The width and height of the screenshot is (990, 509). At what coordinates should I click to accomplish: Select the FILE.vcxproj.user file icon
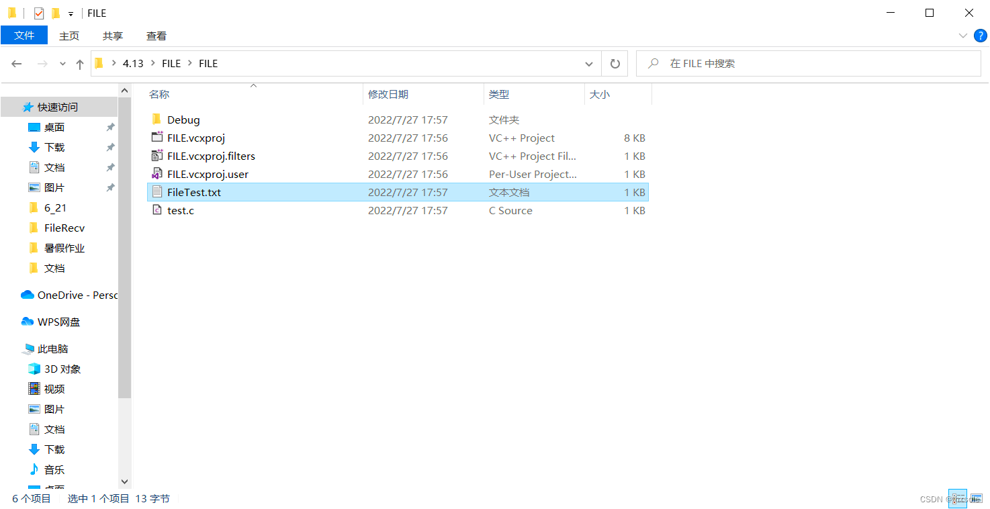click(157, 174)
